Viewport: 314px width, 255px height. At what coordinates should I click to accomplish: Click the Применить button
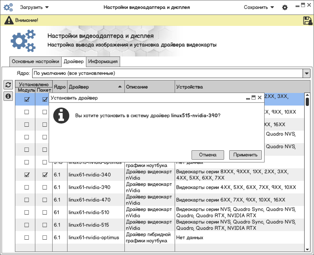pyautogui.click(x=245, y=155)
